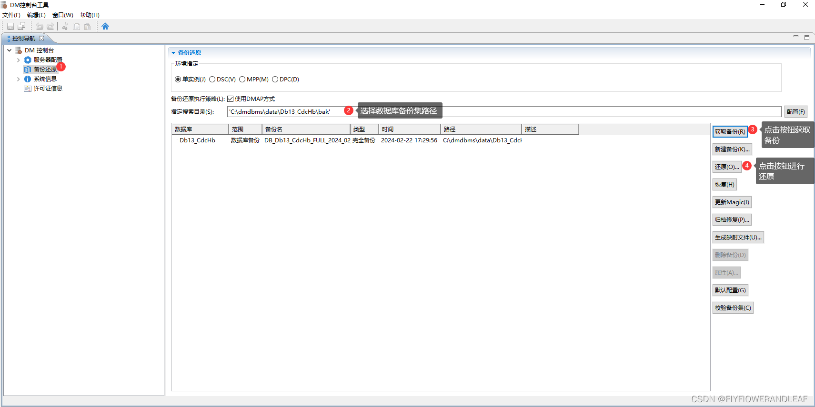Select the Db13_CdcHb database row

[x=197, y=140]
